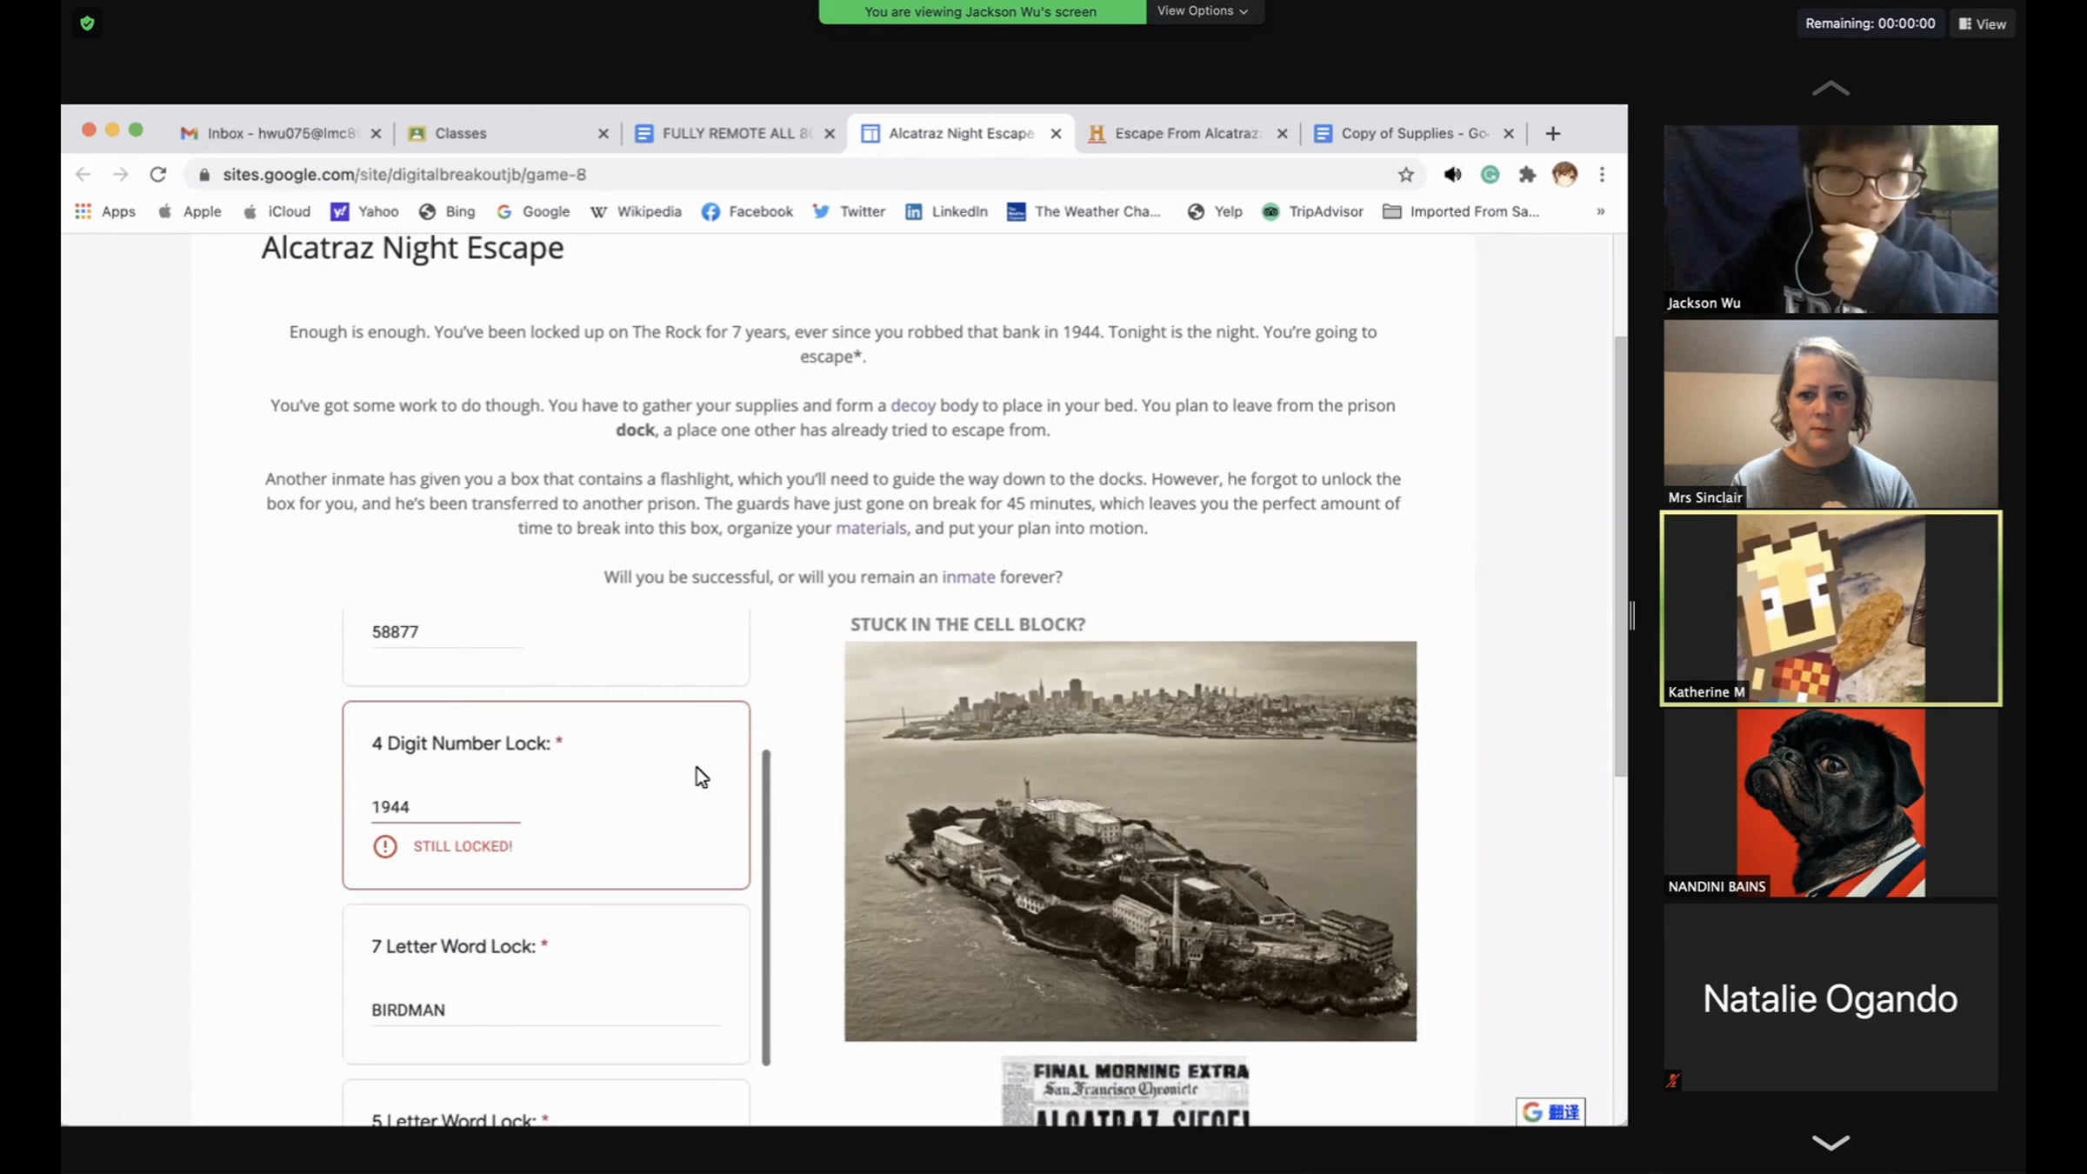Follow the inmate hyperlink
Image resolution: width=2087 pixels, height=1174 pixels.
pos(968,577)
